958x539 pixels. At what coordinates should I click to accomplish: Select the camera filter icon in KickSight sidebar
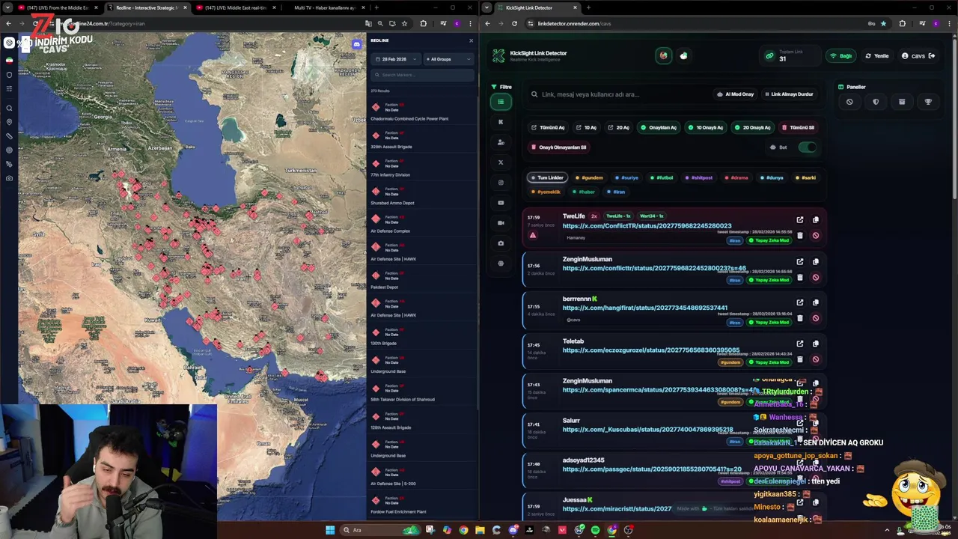(501, 243)
